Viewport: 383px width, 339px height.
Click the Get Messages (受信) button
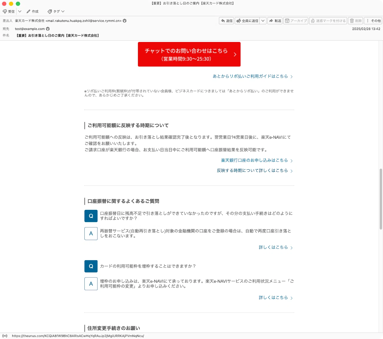click(x=9, y=11)
